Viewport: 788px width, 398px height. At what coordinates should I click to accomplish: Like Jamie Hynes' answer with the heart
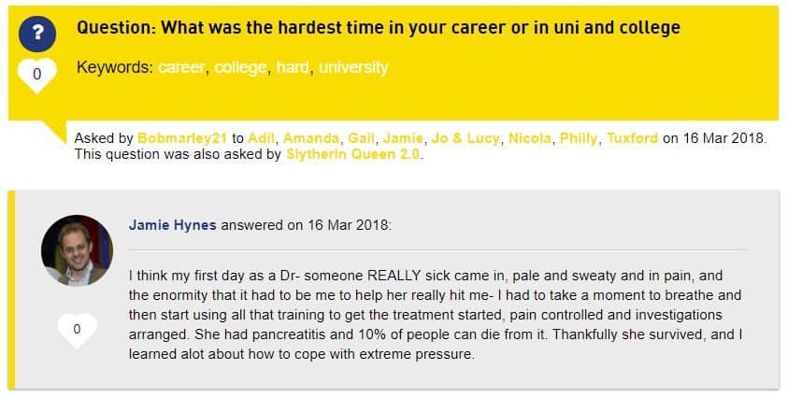(x=77, y=330)
